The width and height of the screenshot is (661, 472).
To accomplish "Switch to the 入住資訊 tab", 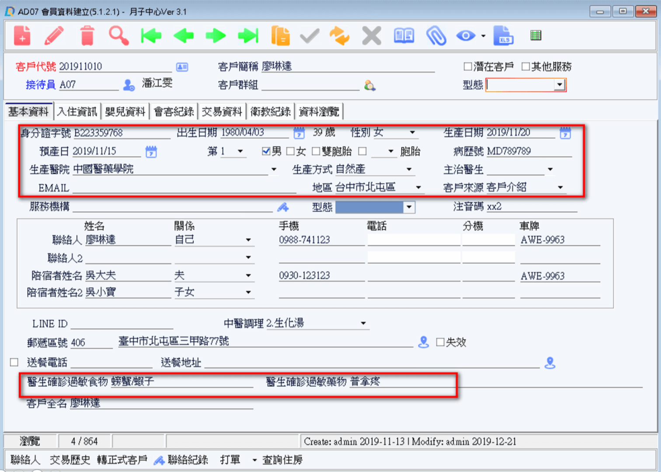I will coord(77,112).
